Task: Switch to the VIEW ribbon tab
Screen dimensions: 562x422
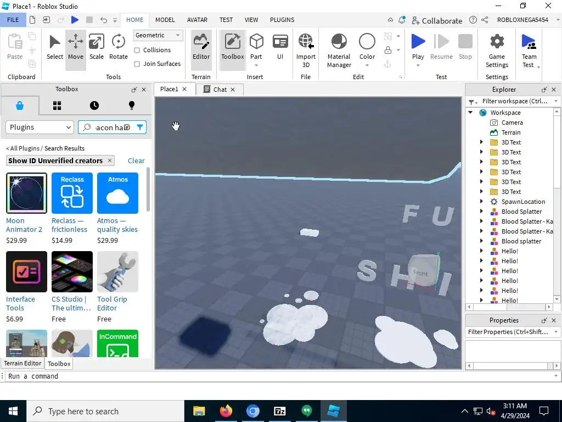Action: pos(251,20)
